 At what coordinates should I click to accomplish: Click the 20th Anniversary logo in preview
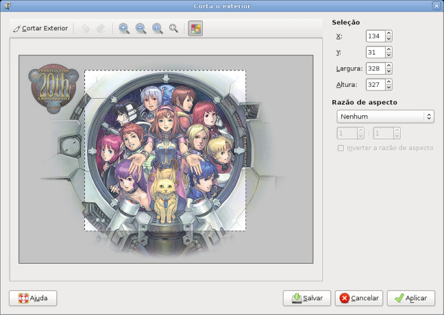pyautogui.click(x=53, y=87)
